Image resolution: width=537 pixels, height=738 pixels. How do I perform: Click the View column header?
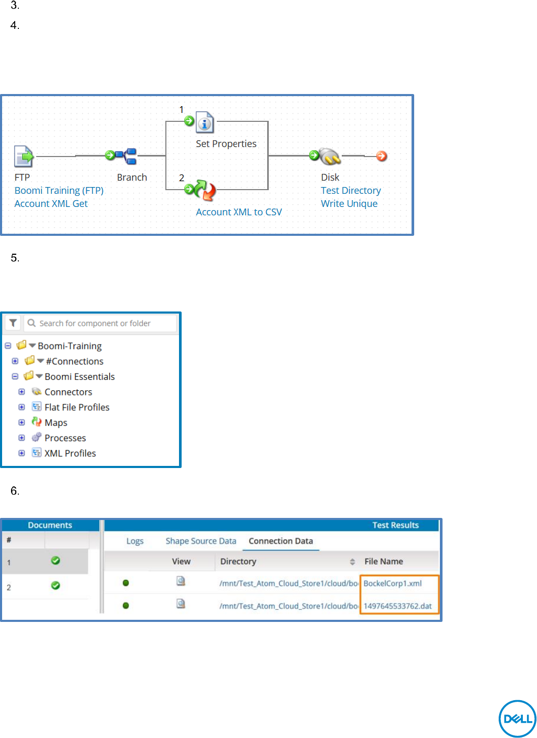tap(181, 561)
